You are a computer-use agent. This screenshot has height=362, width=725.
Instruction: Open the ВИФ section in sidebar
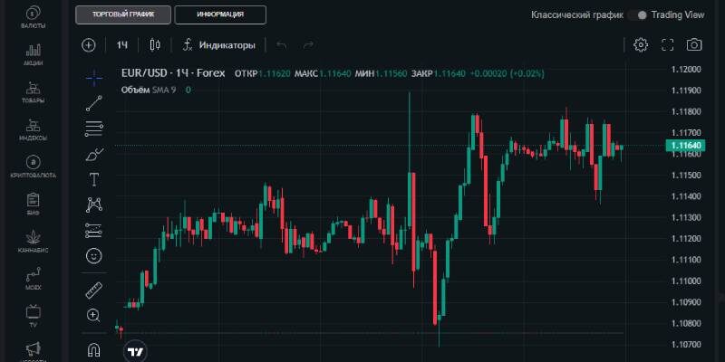33,205
